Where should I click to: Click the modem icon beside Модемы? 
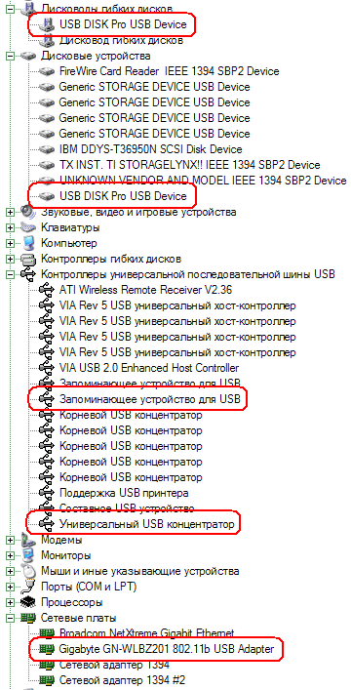coord(27,540)
